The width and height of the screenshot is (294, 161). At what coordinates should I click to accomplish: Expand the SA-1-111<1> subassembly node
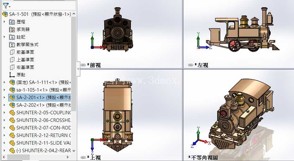4,82
